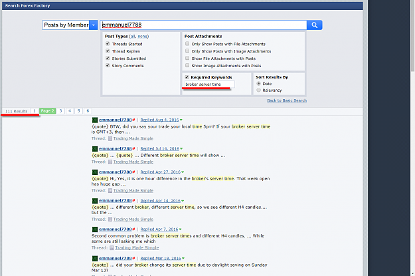This screenshot has height=276, width=415.
Task: Open emmanuel7788 username on Aug 4 post
Action: (x=115, y=120)
